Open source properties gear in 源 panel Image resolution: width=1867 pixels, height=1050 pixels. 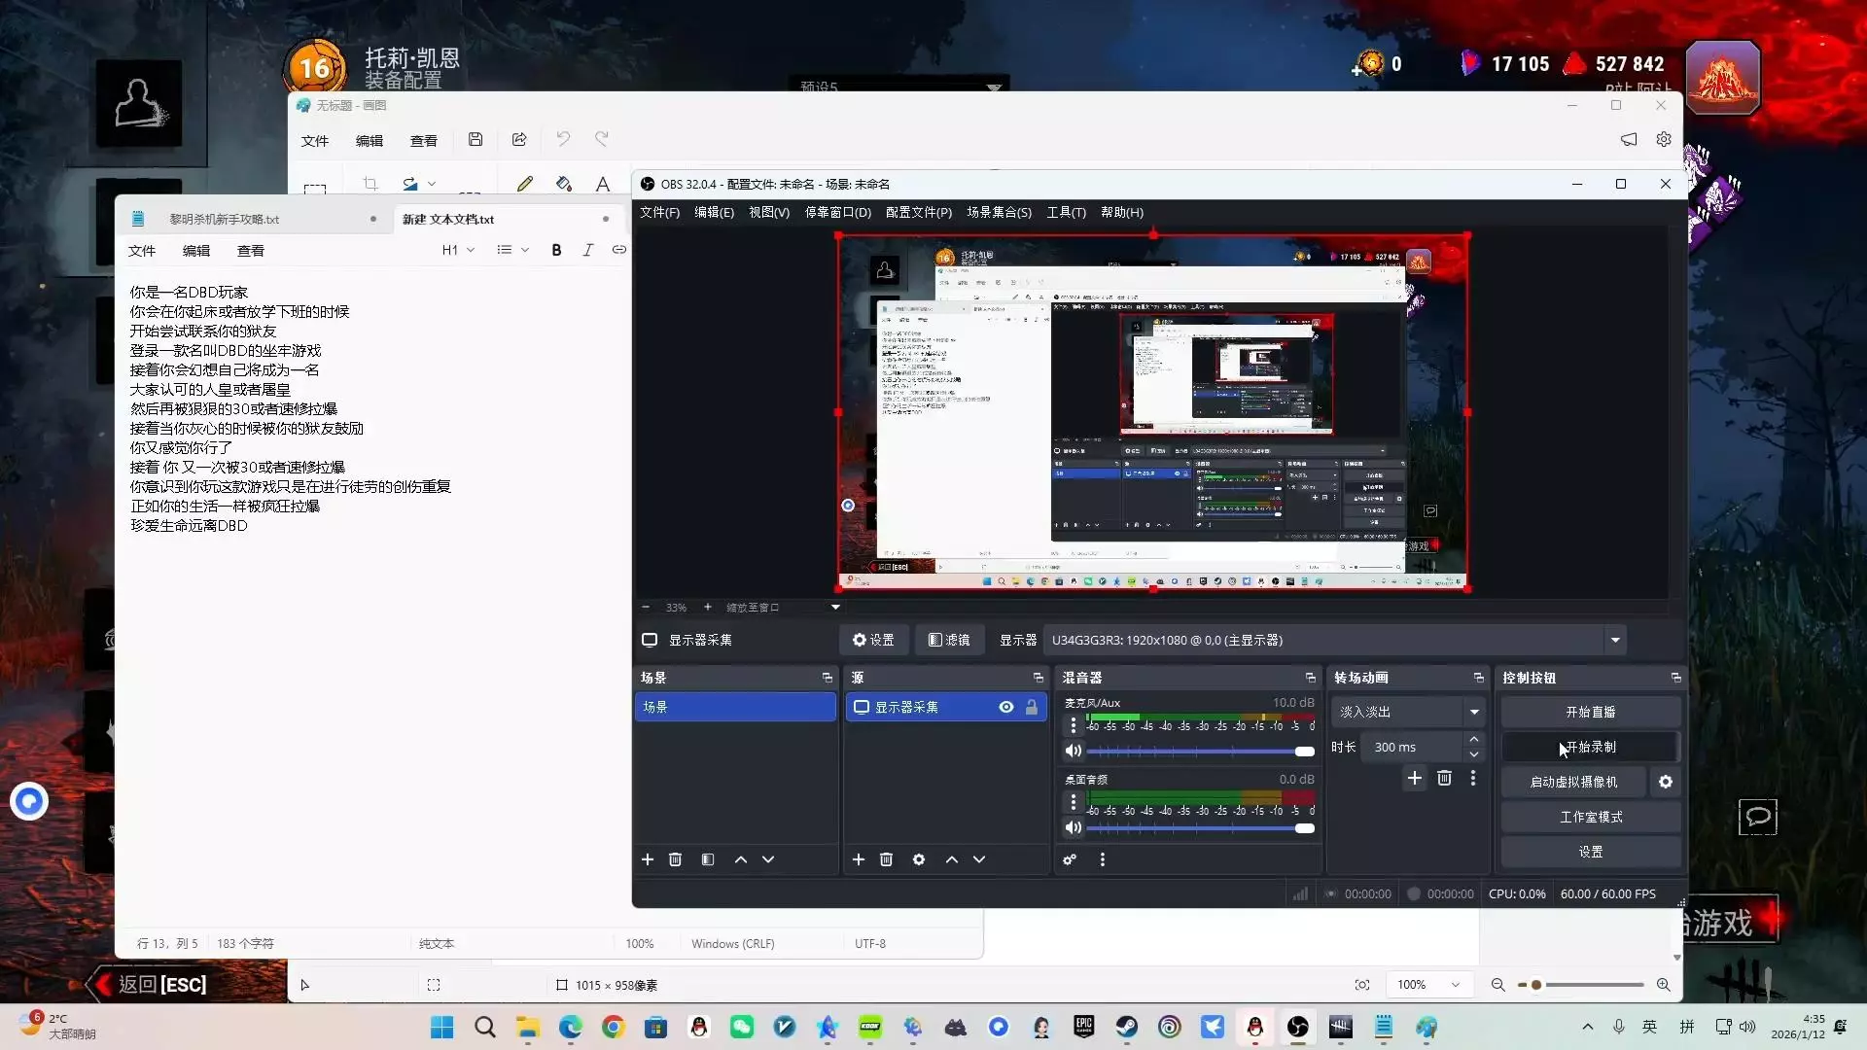tap(919, 859)
